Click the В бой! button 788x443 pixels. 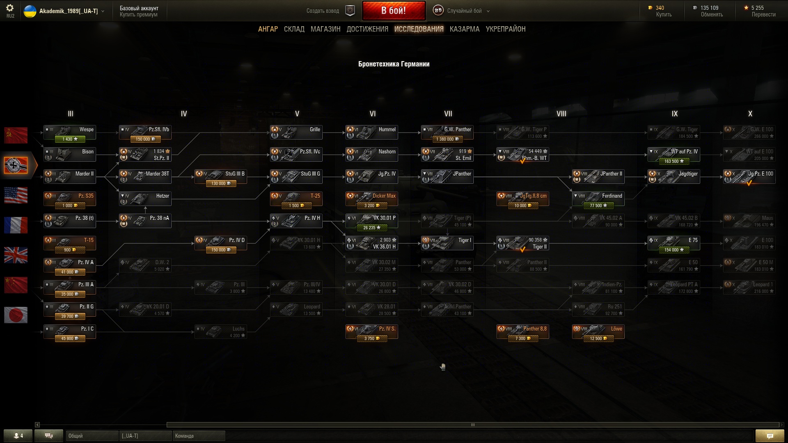click(x=394, y=11)
